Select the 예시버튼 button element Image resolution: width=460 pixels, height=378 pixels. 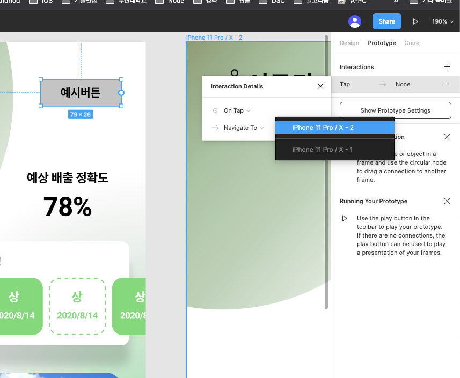coord(81,93)
